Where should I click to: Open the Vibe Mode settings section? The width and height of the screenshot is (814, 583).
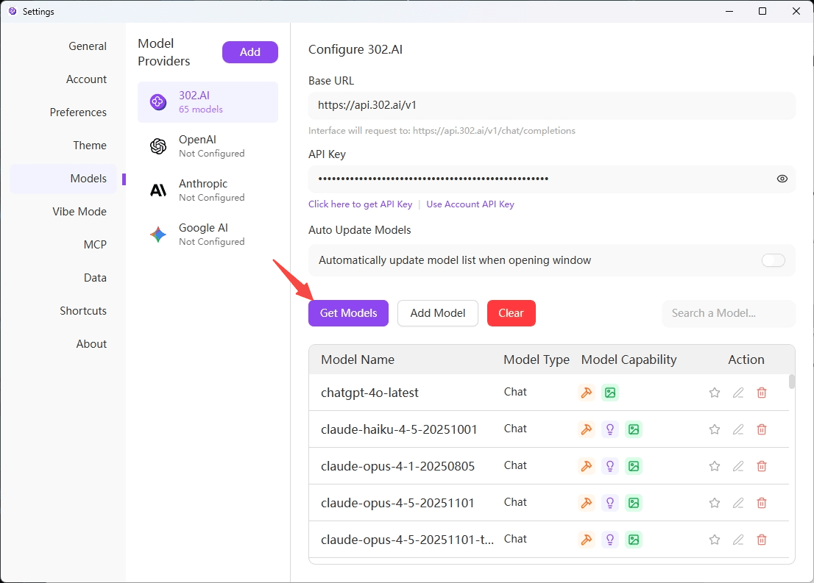pyautogui.click(x=79, y=212)
